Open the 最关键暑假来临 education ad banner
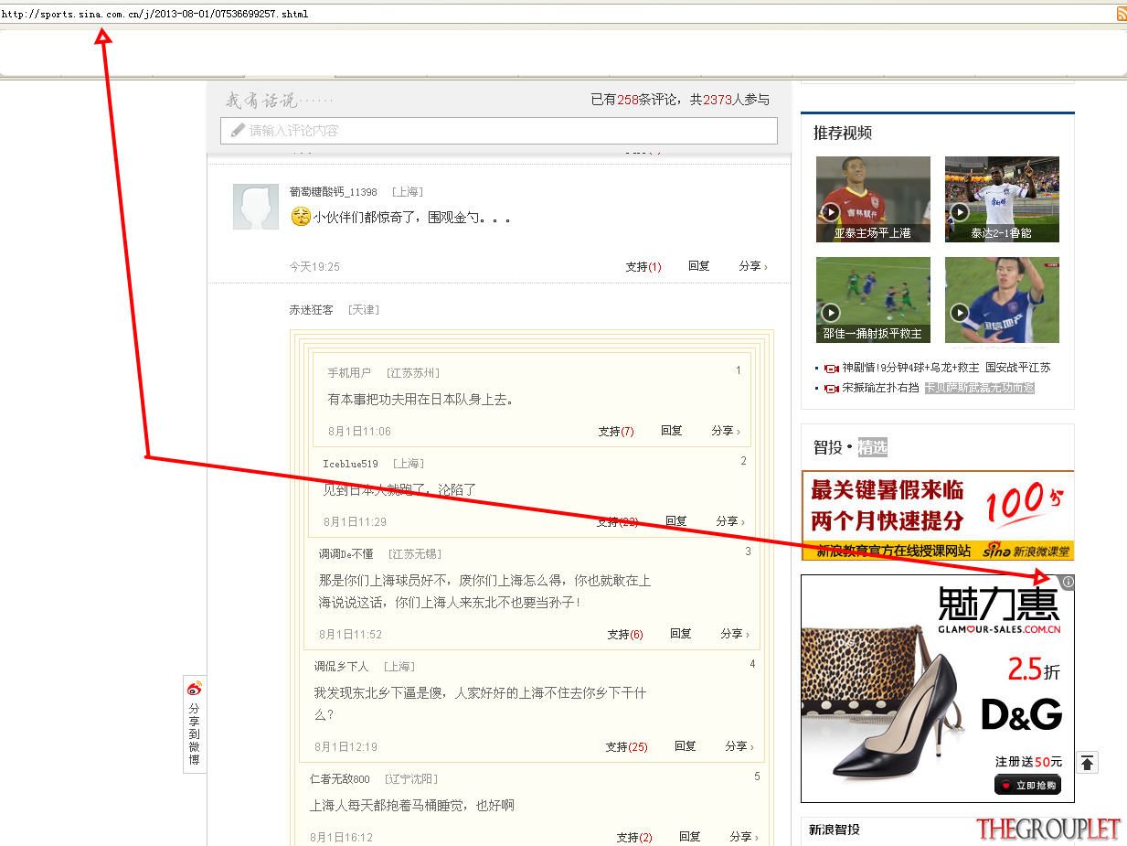Viewport: 1127px width, 846px height. coord(938,515)
